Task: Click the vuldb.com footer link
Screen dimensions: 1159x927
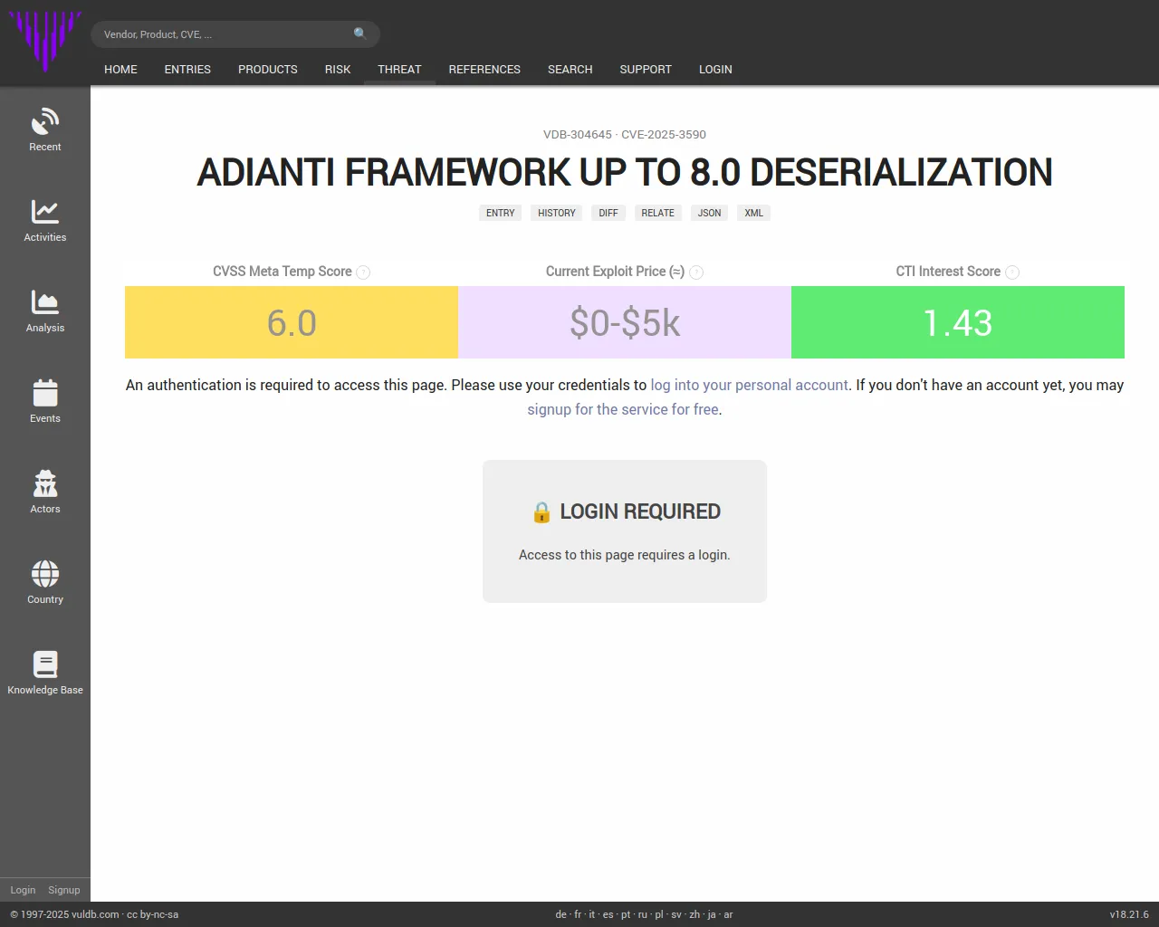Action: click(x=95, y=914)
